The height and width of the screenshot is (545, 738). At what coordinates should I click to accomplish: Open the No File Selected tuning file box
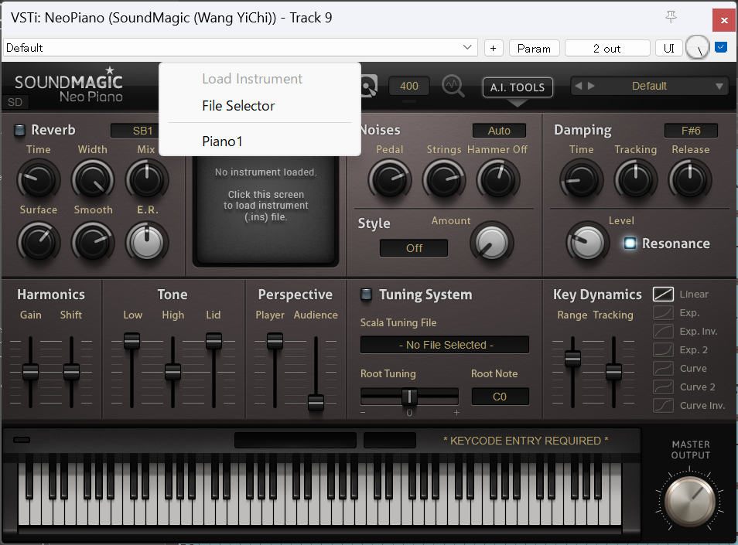445,345
